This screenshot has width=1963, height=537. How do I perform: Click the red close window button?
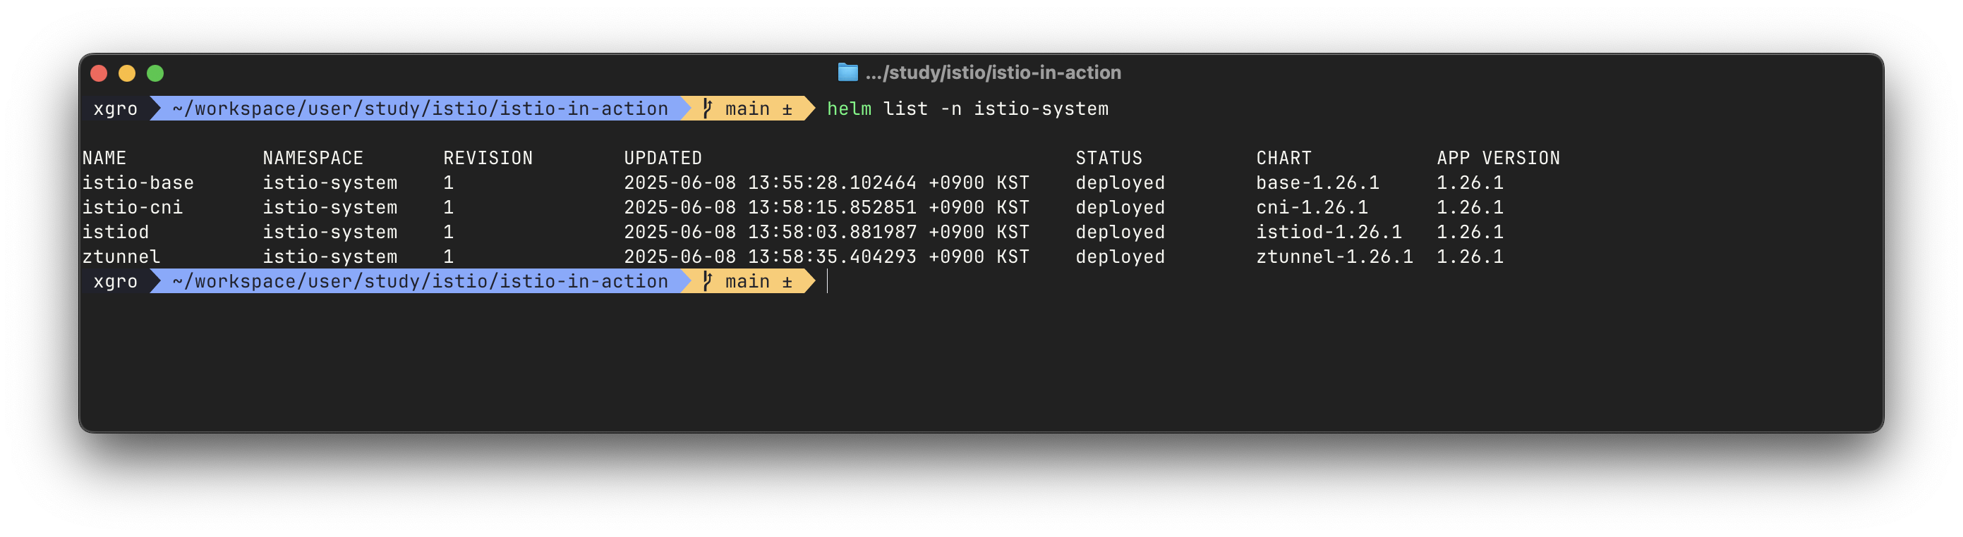point(99,73)
